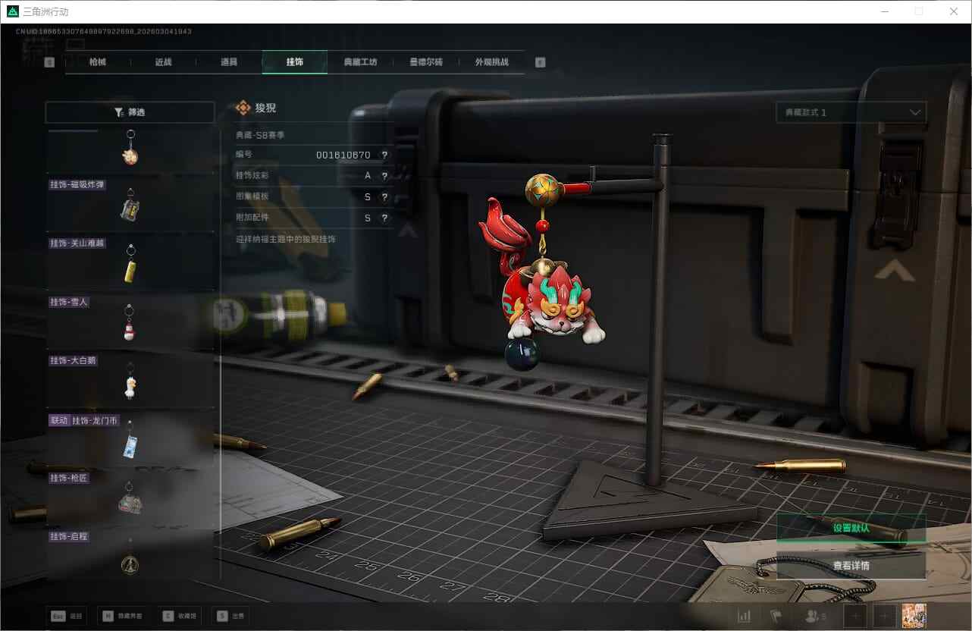The width and height of the screenshot is (972, 631).
Task: Switch to the 枪械 tab
Action: (x=98, y=62)
